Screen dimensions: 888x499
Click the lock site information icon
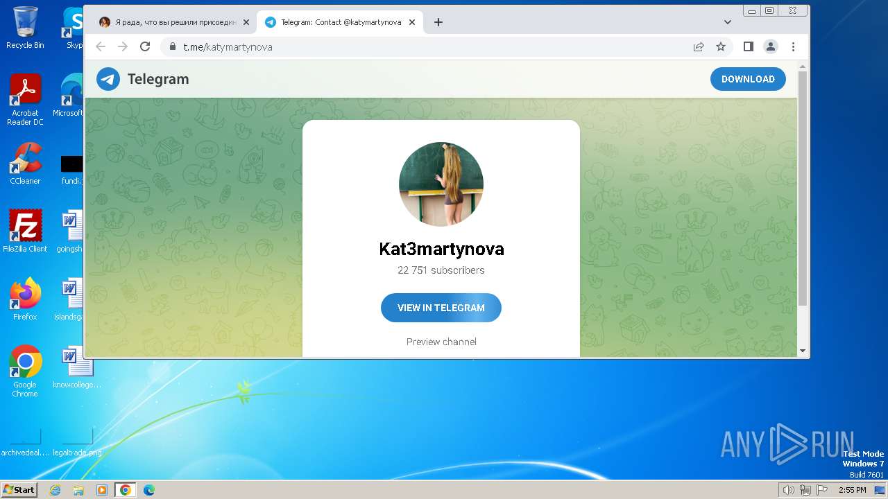[x=172, y=46]
